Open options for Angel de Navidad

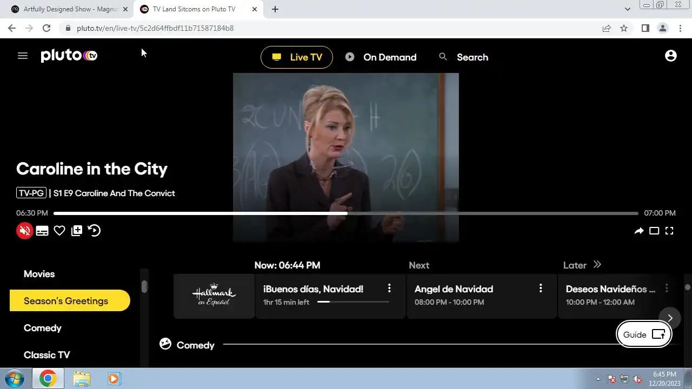click(x=541, y=289)
